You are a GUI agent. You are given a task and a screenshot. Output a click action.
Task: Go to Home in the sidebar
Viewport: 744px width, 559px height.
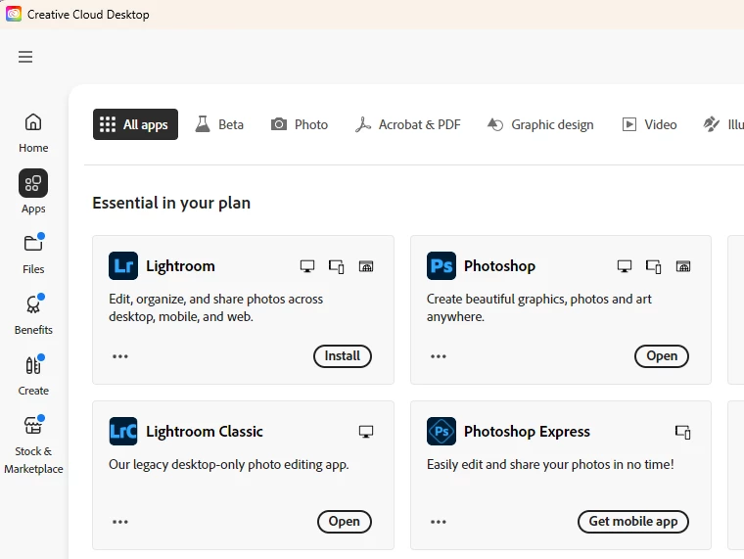[x=33, y=133]
